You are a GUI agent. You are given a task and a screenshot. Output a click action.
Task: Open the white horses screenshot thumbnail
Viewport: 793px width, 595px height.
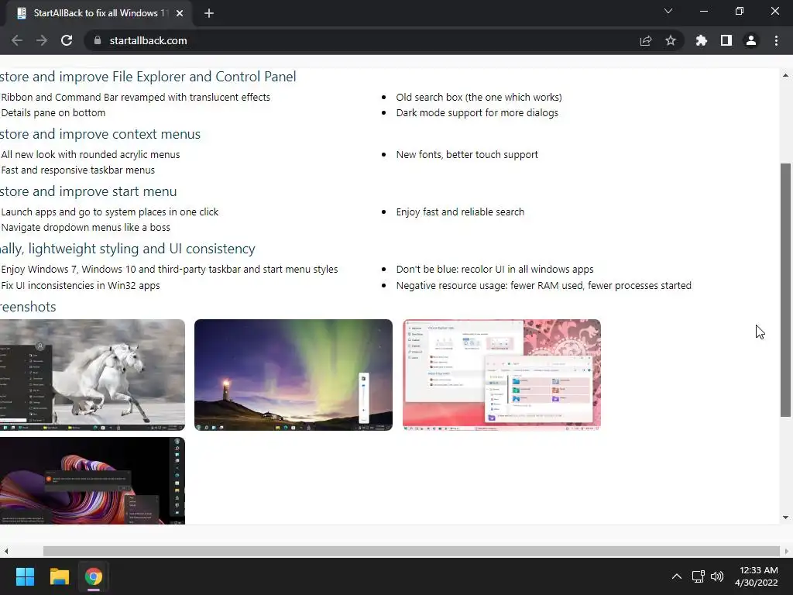pyautogui.click(x=92, y=375)
